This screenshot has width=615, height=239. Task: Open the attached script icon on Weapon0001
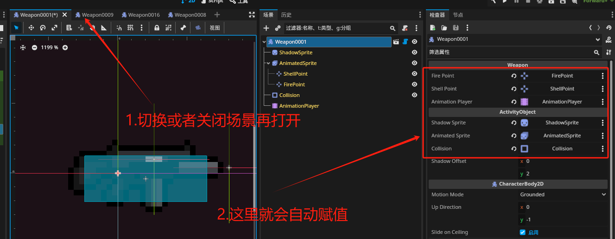(x=405, y=42)
